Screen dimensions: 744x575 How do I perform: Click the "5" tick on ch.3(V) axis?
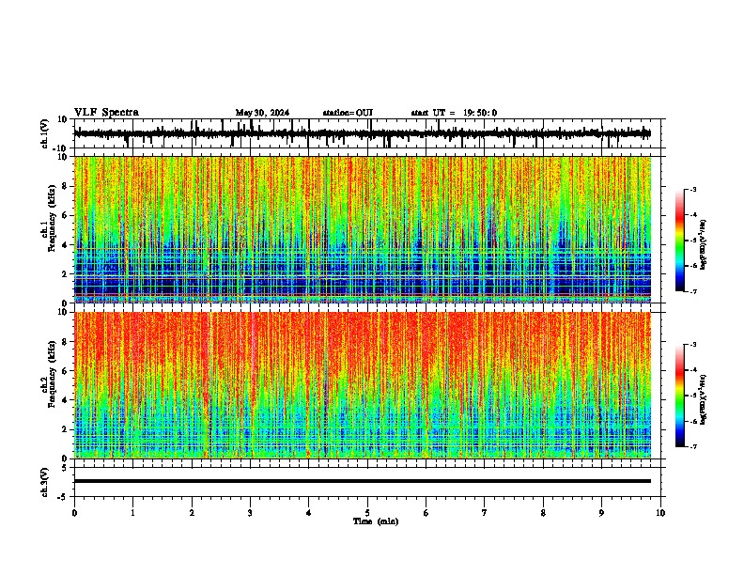(66, 468)
